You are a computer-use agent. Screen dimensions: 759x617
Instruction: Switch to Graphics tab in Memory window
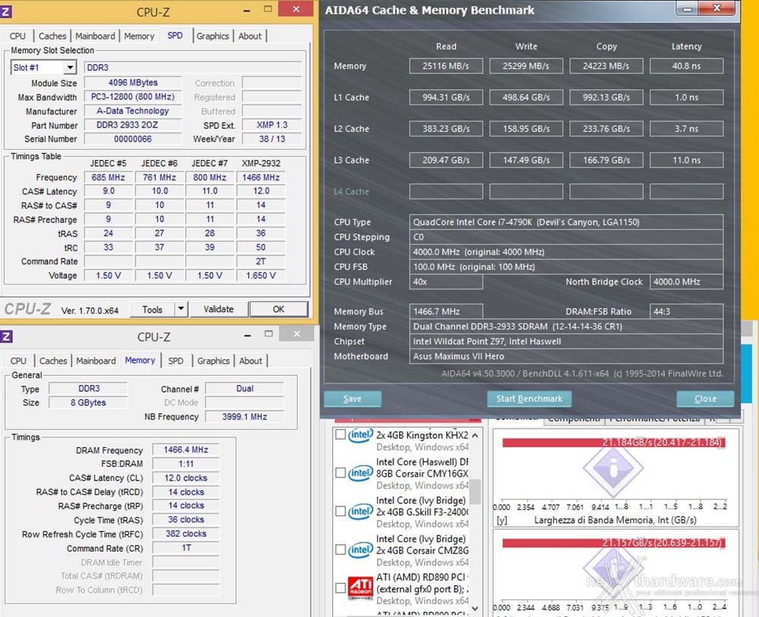click(213, 361)
